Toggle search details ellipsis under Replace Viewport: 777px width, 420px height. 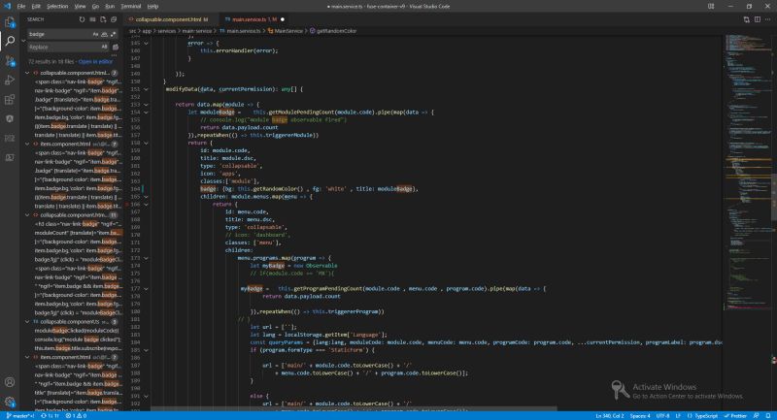click(x=115, y=55)
